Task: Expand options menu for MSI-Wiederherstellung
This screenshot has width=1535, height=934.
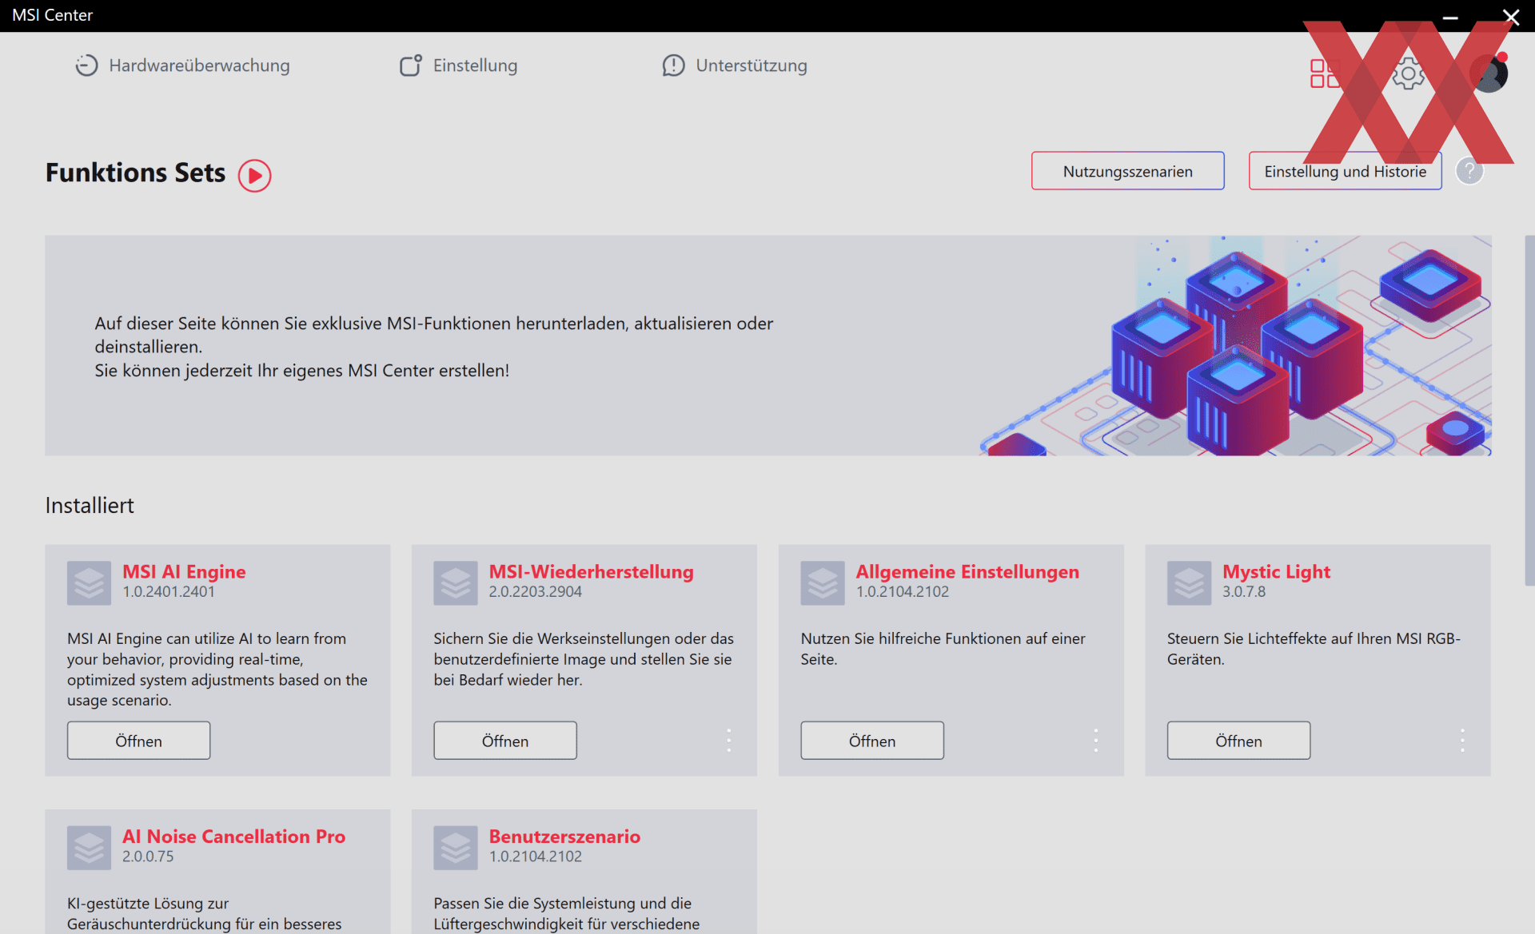Action: (729, 741)
